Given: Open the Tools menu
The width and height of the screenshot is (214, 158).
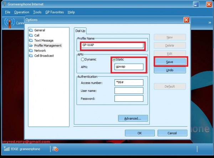Looking at the screenshot, I should point(37,12).
